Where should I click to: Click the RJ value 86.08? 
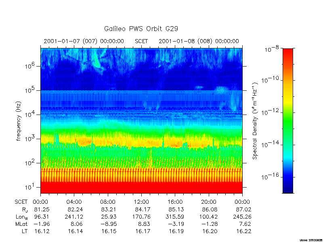(210, 209)
